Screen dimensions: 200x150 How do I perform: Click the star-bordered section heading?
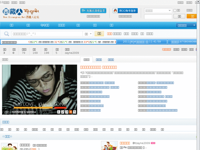click(x=7, y=137)
